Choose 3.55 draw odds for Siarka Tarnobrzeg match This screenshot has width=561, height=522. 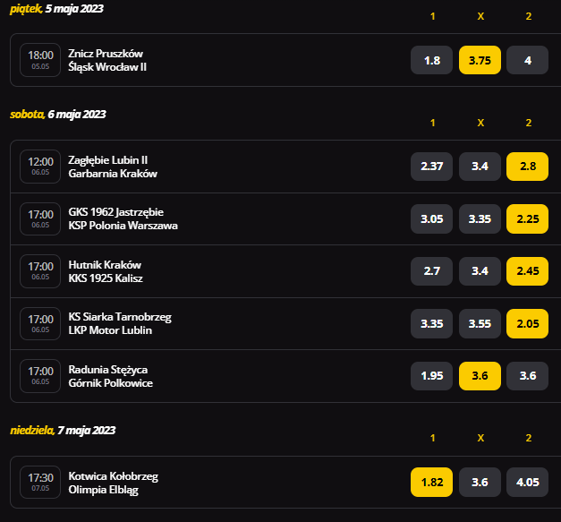480,323
